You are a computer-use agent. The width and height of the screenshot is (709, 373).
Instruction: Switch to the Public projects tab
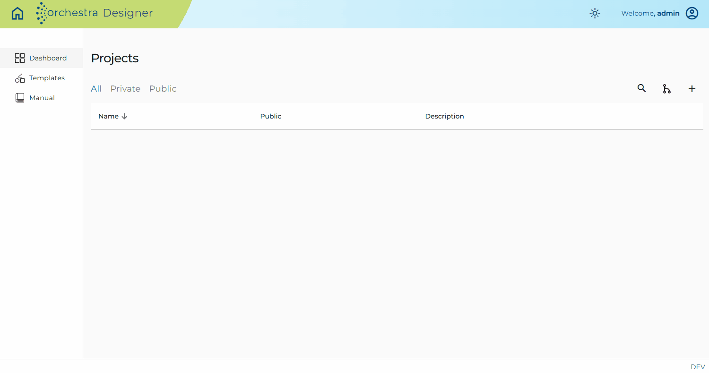click(x=163, y=89)
